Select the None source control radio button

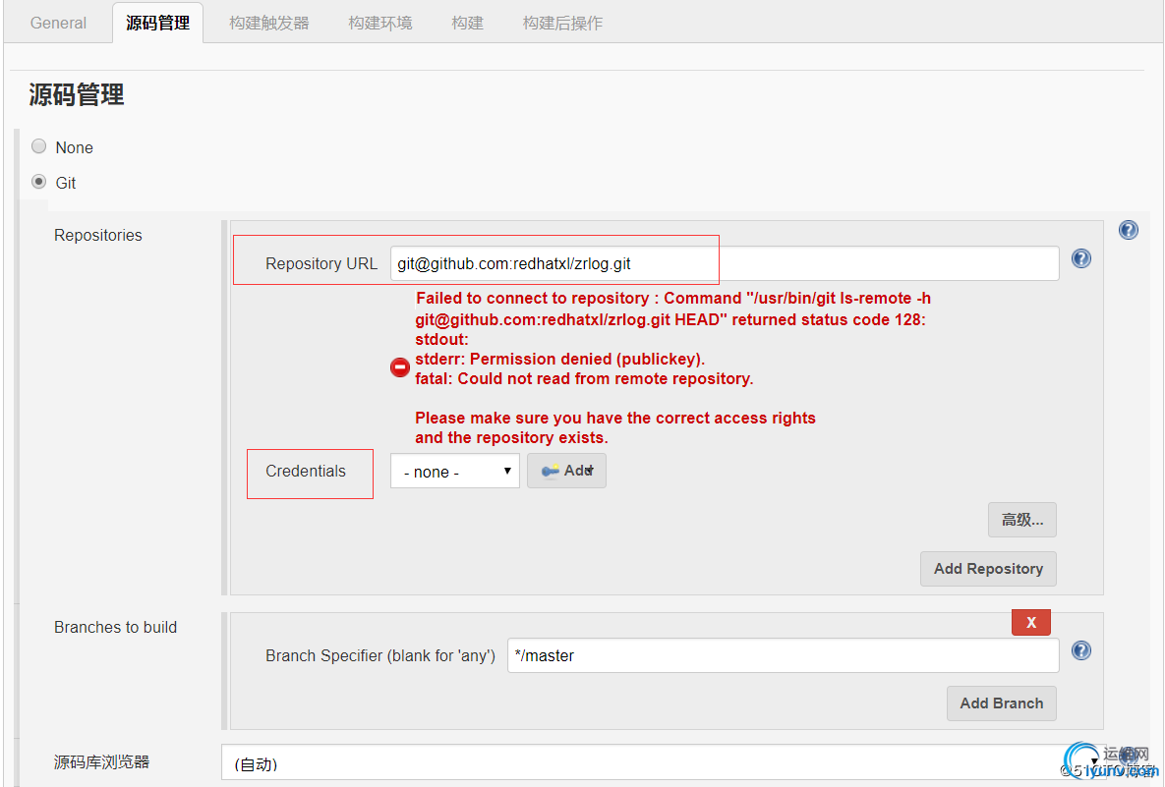point(38,146)
